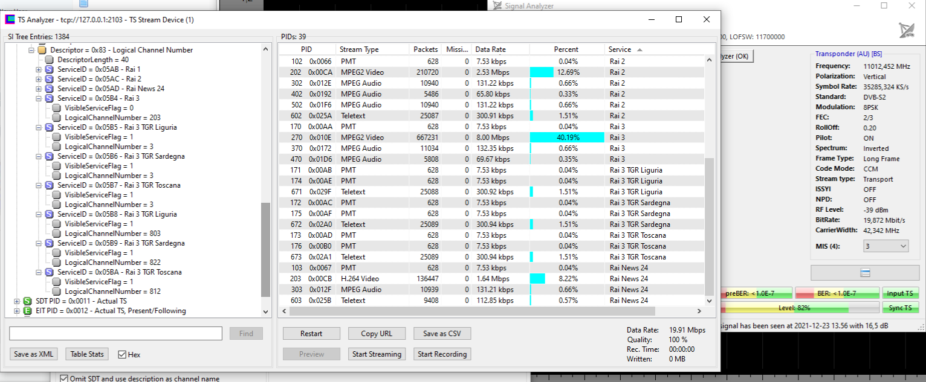This screenshot has height=382, width=926.
Task: Expand ServiceID 0x05AB Rai 1 node
Action: pos(39,69)
